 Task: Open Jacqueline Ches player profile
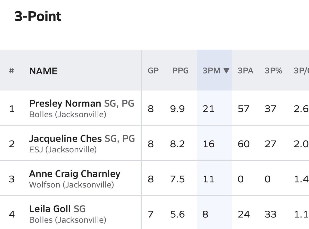tap(65, 139)
